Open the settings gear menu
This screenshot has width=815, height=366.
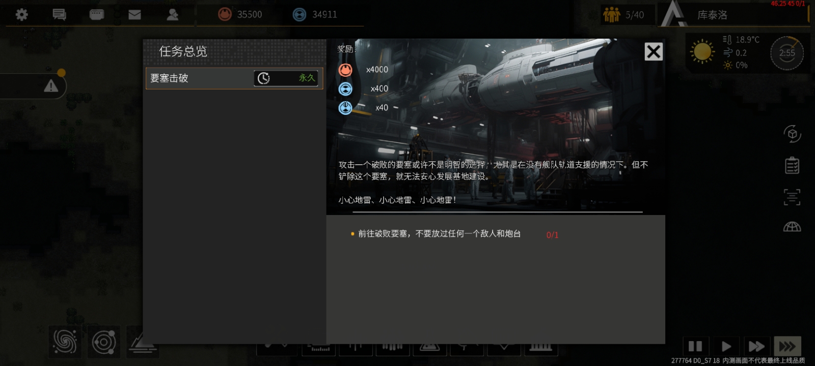[x=21, y=14]
